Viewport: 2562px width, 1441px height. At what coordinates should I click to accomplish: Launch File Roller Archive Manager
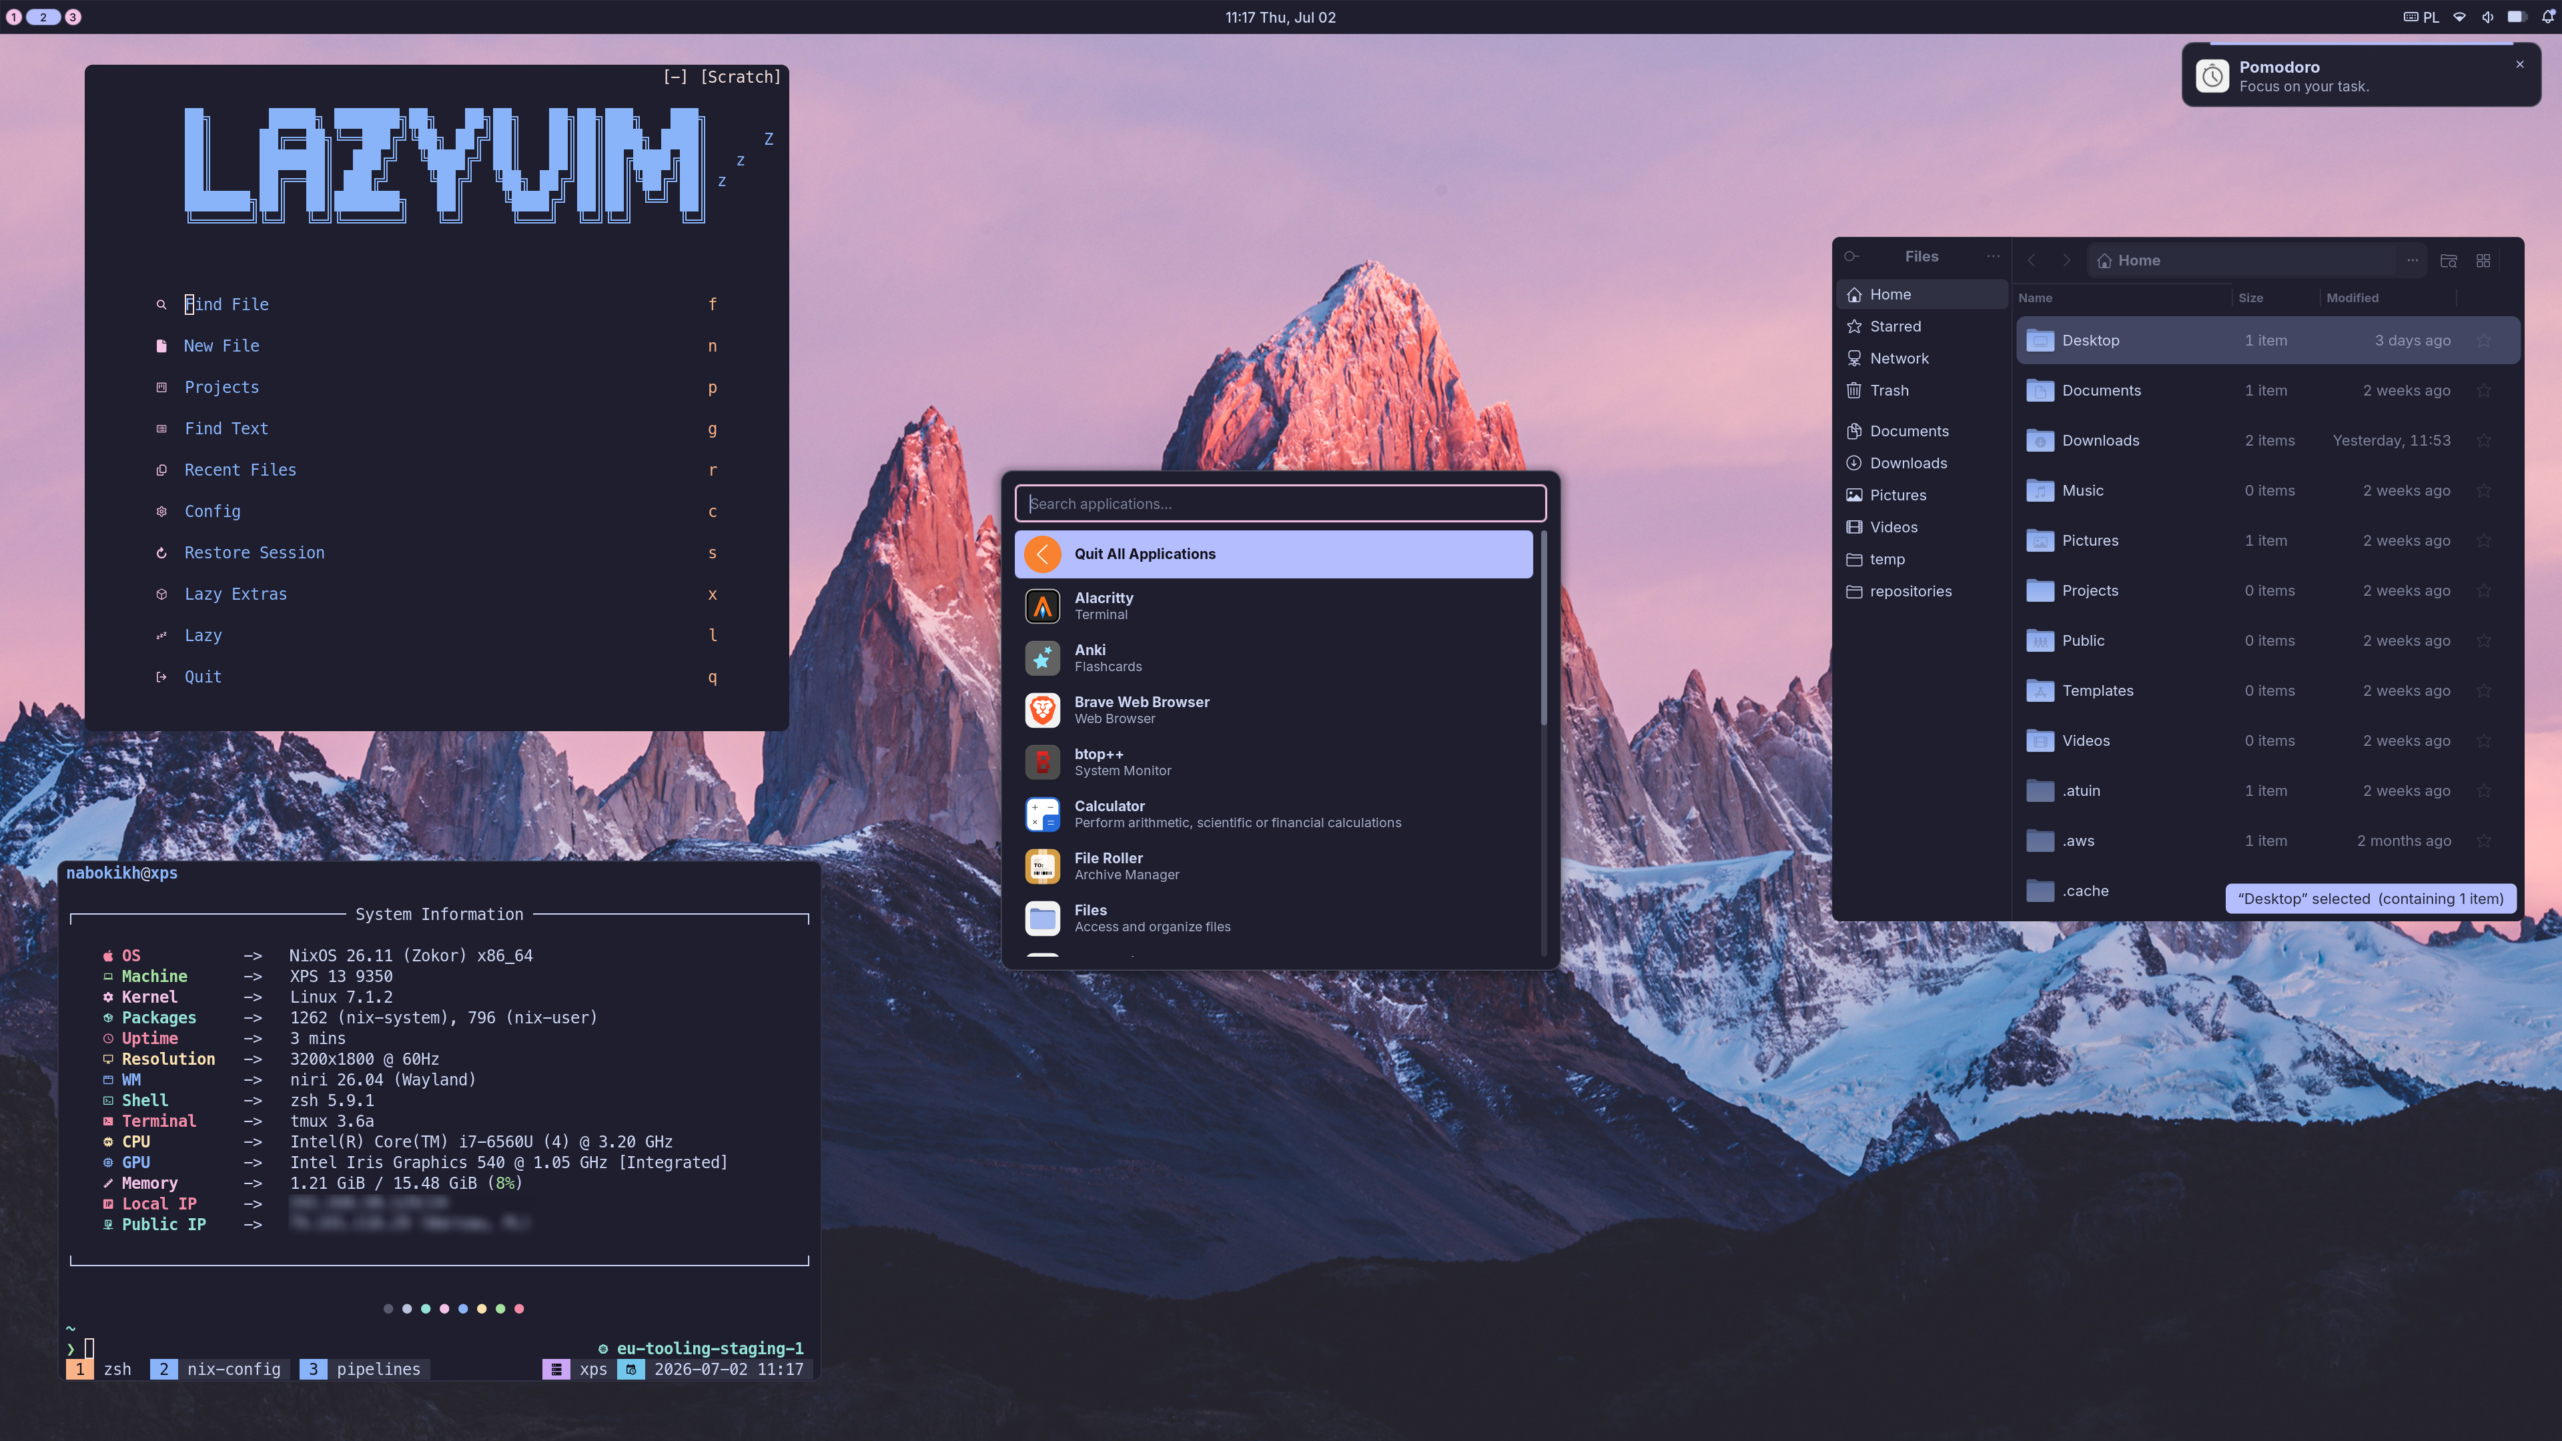click(x=1273, y=866)
